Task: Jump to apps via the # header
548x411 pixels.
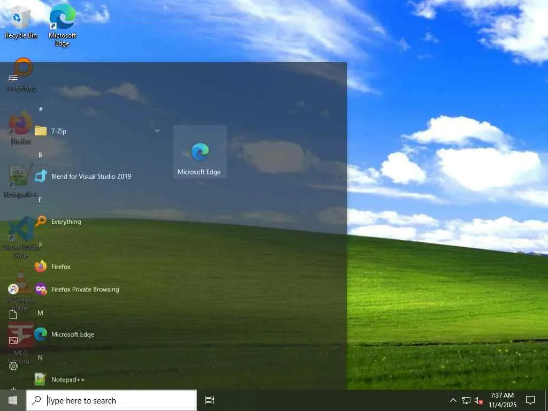Action: click(x=41, y=109)
